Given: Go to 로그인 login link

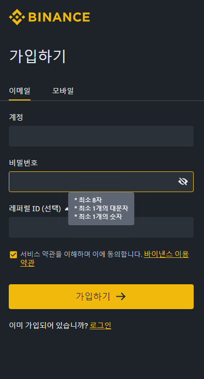Looking at the screenshot, I should click(x=100, y=325).
